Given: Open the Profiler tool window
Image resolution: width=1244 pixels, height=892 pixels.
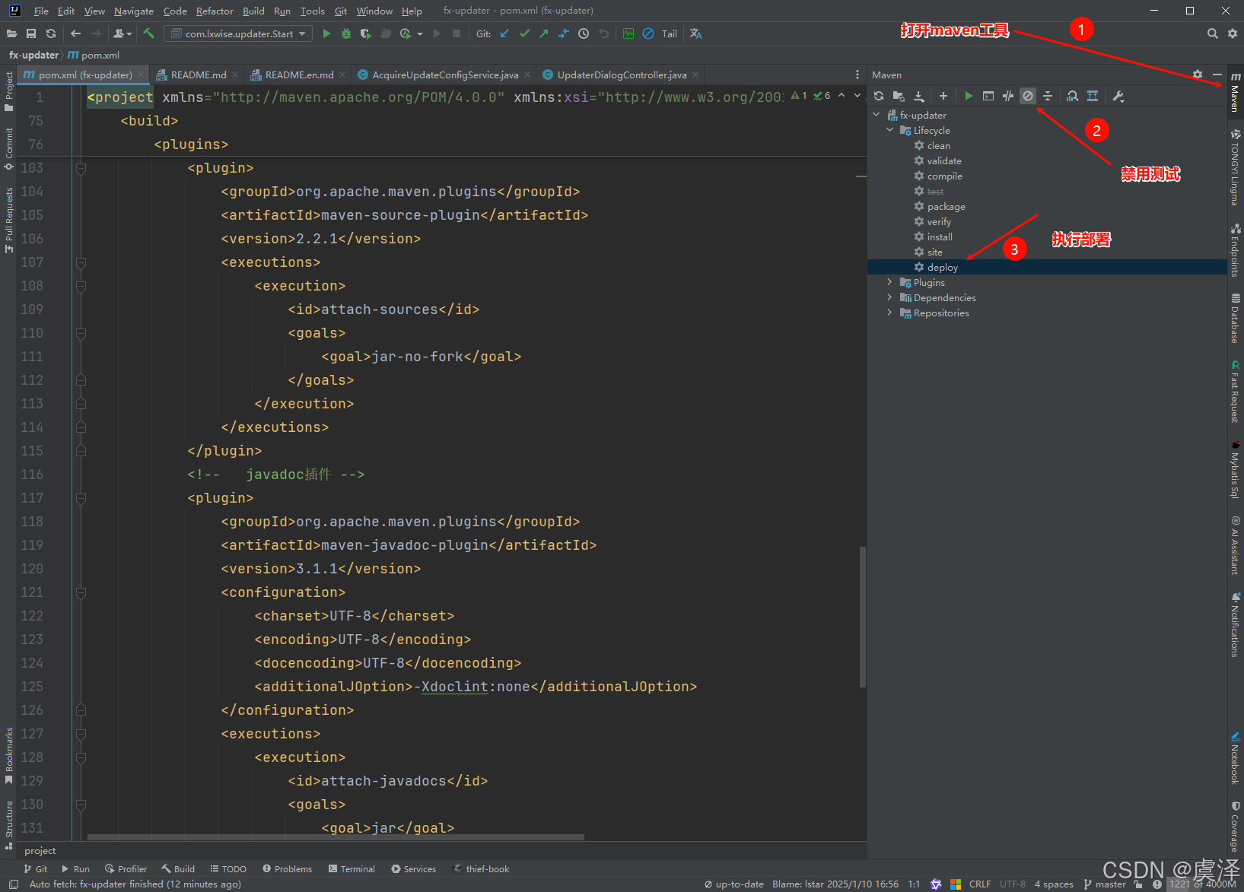Looking at the screenshot, I should 126,868.
